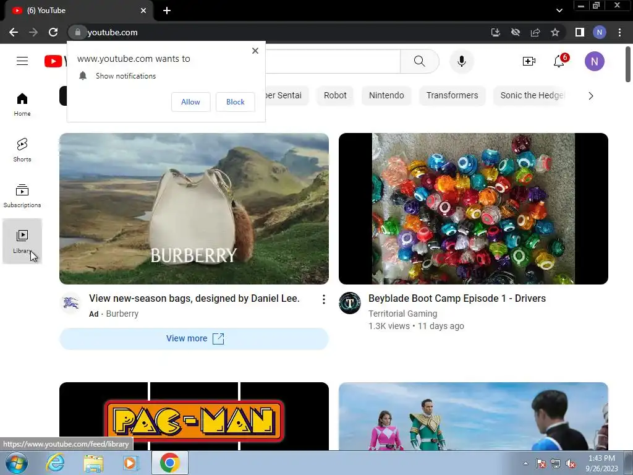Go to Home in the sidebar
The width and height of the screenshot is (633, 475).
click(x=22, y=104)
